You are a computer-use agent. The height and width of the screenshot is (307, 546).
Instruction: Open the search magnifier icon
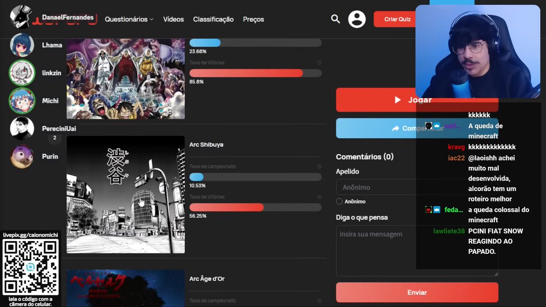(335, 19)
